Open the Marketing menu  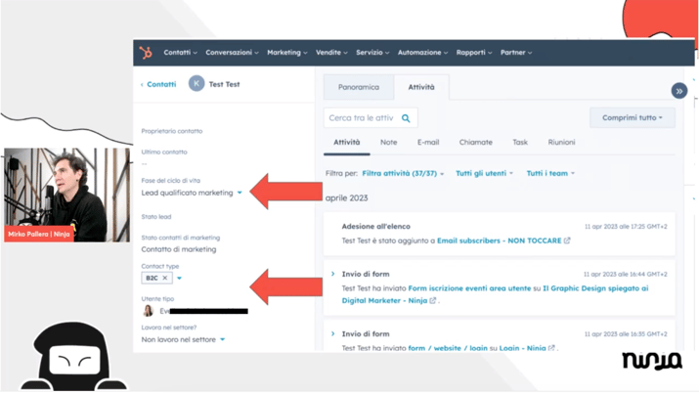click(287, 53)
